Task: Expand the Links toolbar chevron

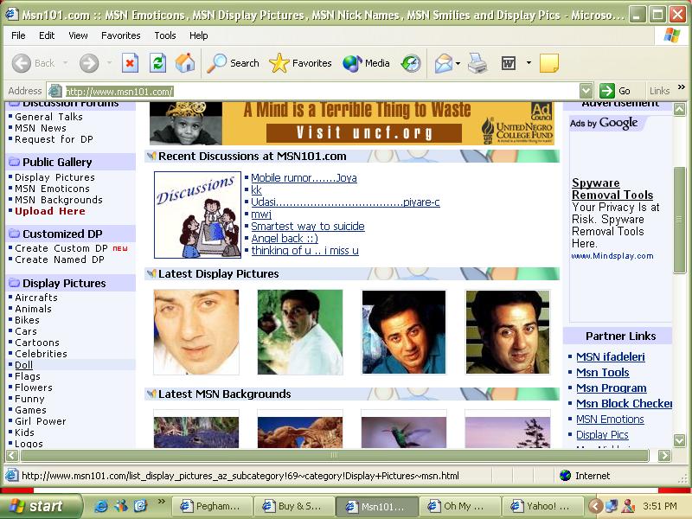Action: (x=682, y=87)
